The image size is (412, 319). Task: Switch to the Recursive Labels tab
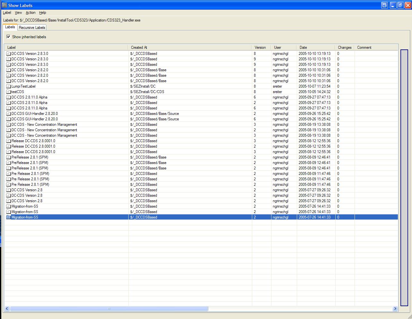32,28
